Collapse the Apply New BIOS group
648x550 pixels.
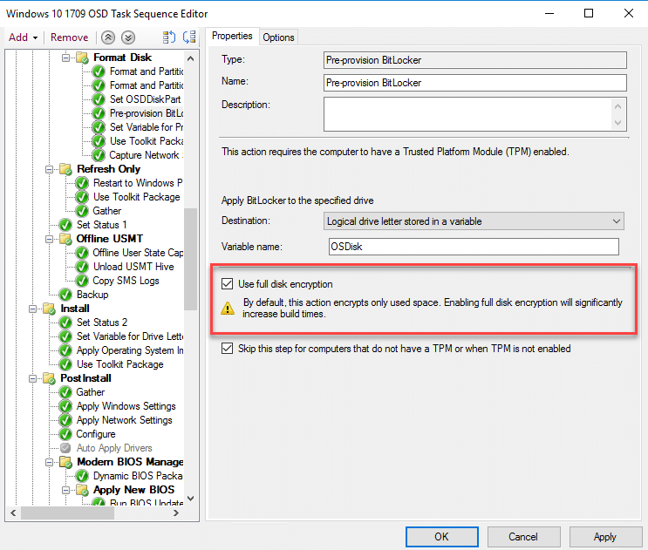click(65, 491)
